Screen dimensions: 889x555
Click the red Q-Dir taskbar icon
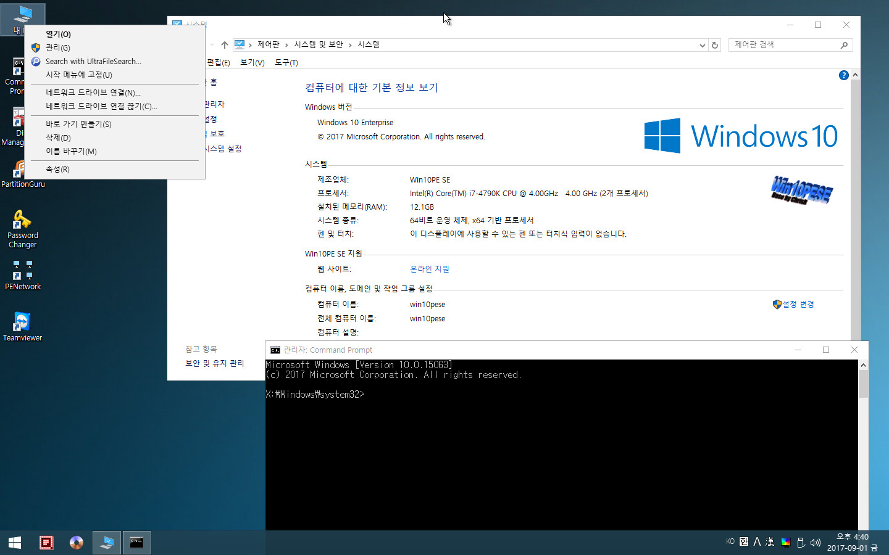[46, 543]
